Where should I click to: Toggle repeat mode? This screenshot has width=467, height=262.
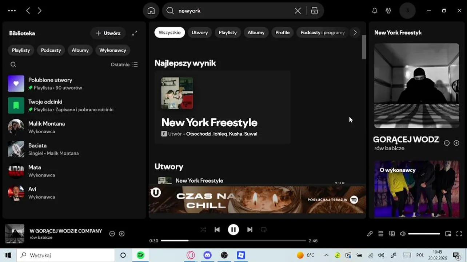(x=264, y=230)
